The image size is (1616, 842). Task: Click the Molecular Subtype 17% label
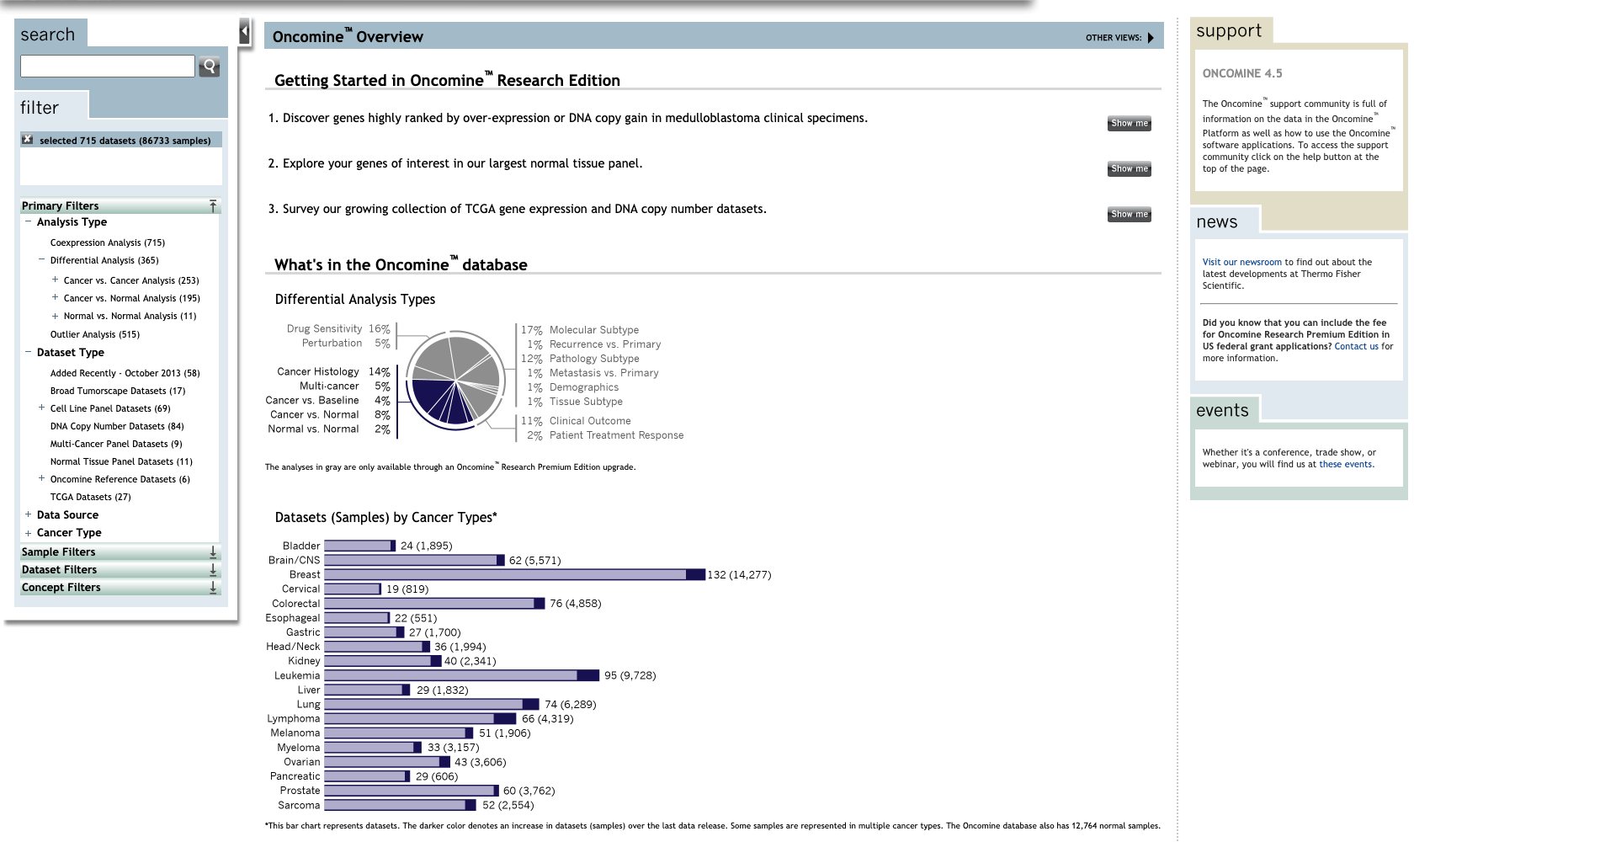(580, 330)
